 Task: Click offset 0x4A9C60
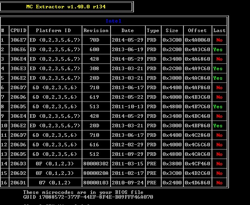[x=197, y=69]
